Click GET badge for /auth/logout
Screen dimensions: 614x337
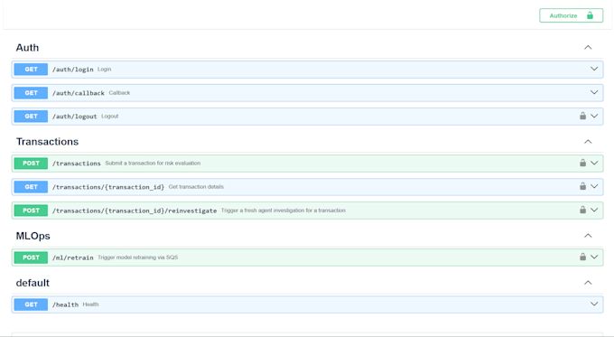[31, 117]
